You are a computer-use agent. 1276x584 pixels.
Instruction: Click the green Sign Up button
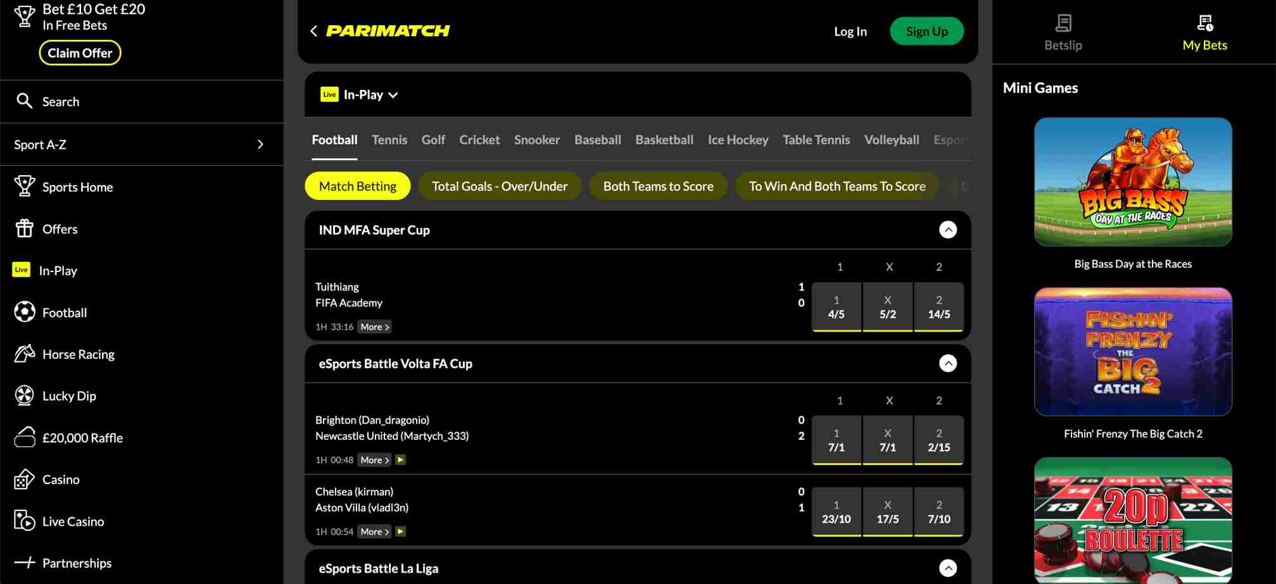(927, 31)
